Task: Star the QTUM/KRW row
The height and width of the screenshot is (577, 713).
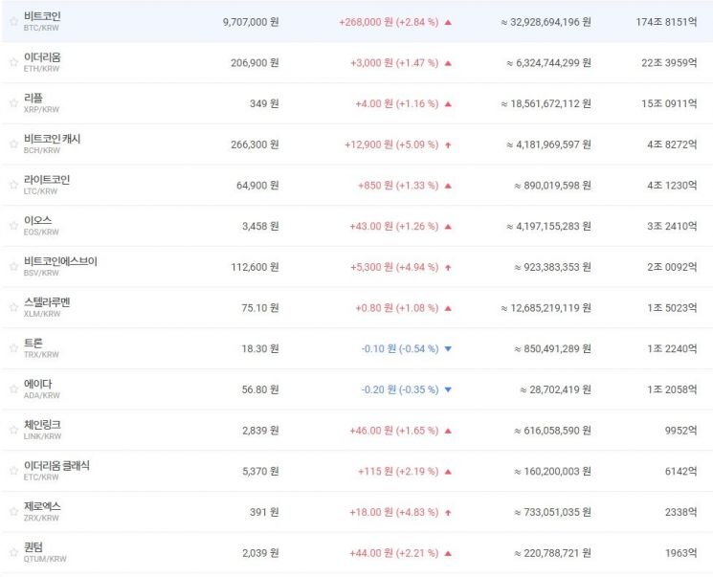Action: pyautogui.click(x=13, y=552)
